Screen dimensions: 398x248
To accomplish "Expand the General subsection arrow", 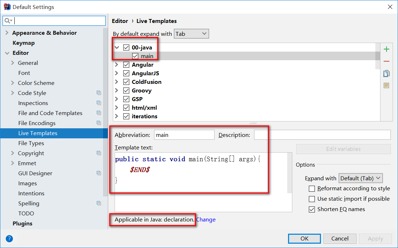I will tap(13, 63).
